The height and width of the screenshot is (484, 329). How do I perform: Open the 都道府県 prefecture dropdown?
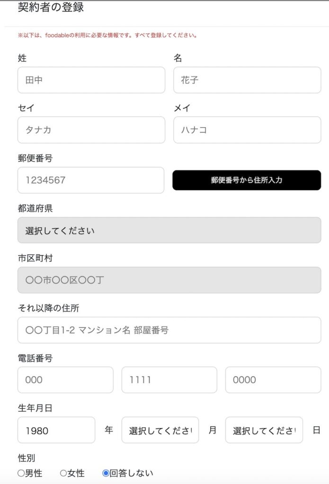pos(169,230)
